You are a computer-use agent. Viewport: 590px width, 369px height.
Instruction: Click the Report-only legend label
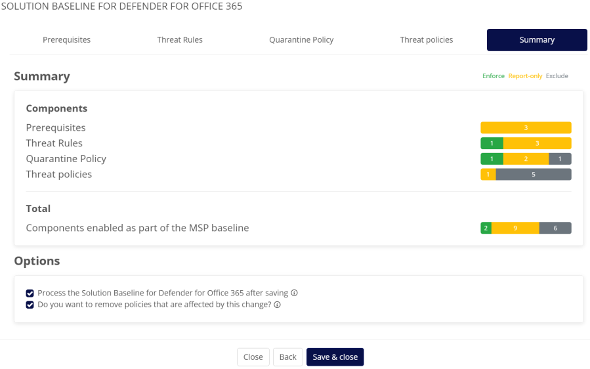(525, 76)
